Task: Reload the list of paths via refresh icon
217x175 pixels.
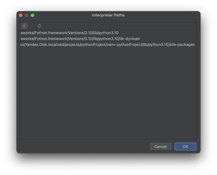Action: 39,26
